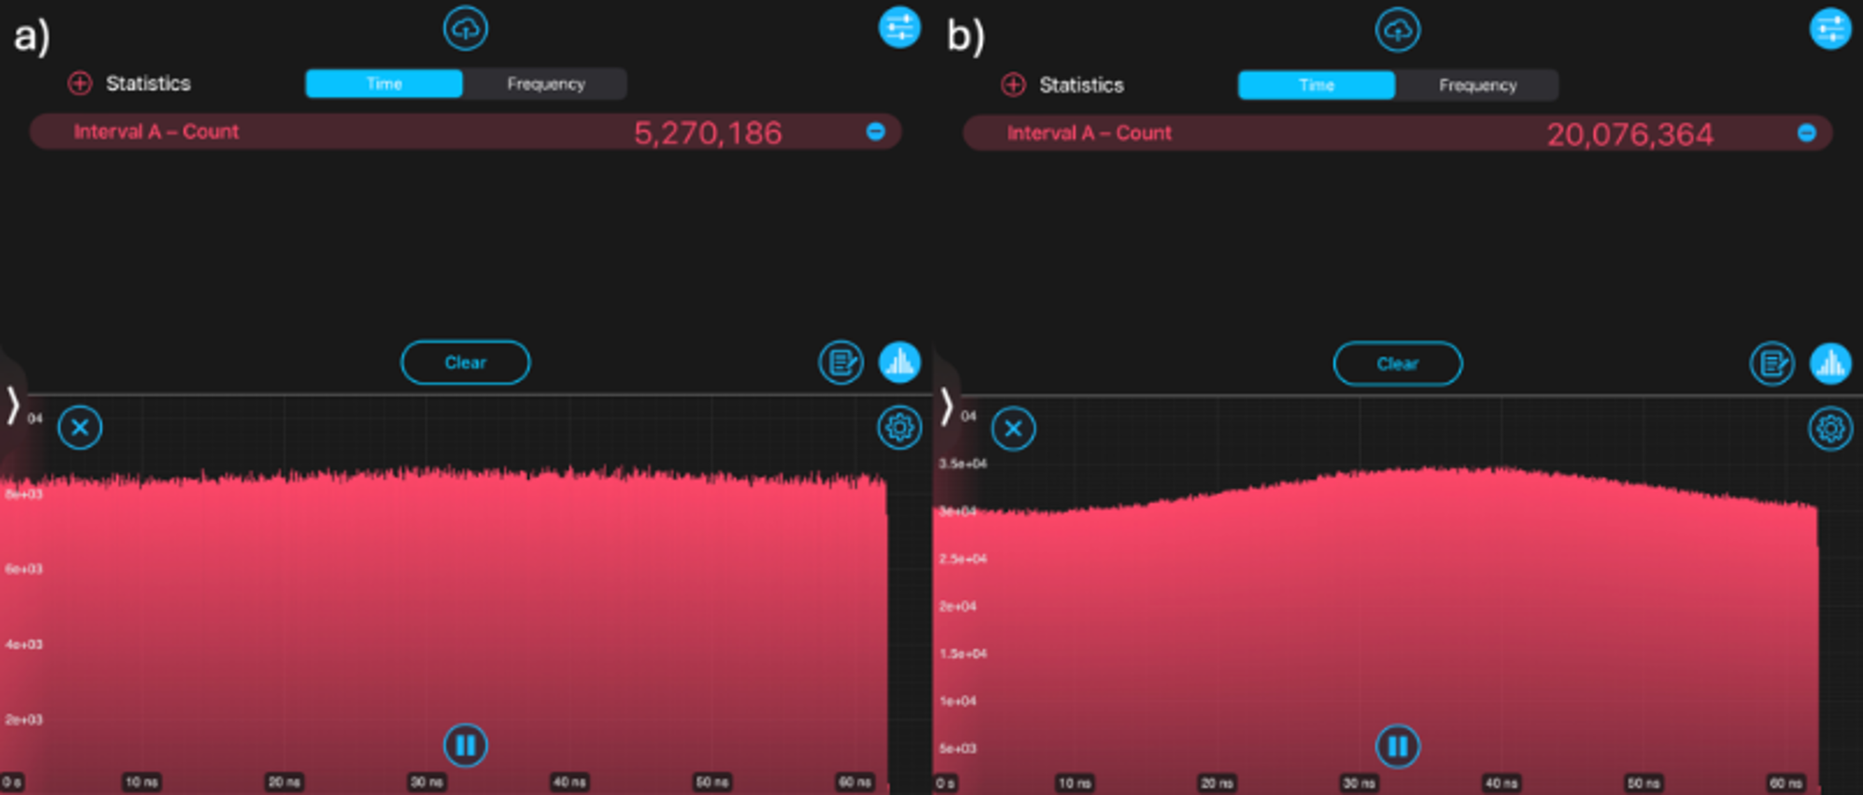Toggle the histogram chart icon in panel b
This screenshot has height=795, width=1863.
click(x=1830, y=364)
